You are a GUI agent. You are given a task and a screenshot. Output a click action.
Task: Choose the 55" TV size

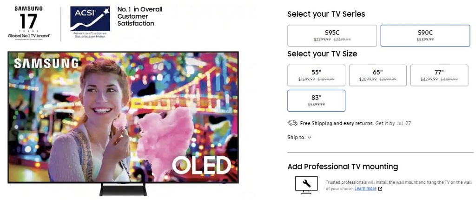click(x=316, y=75)
